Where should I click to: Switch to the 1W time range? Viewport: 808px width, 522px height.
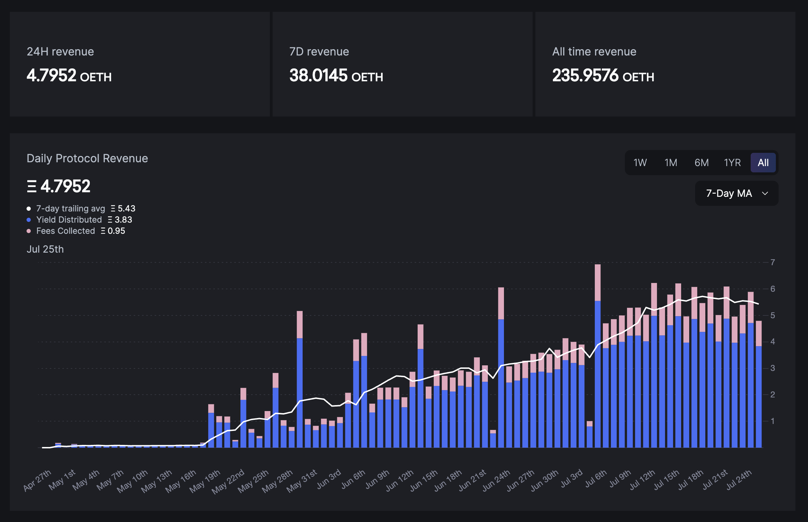point(640,162)
